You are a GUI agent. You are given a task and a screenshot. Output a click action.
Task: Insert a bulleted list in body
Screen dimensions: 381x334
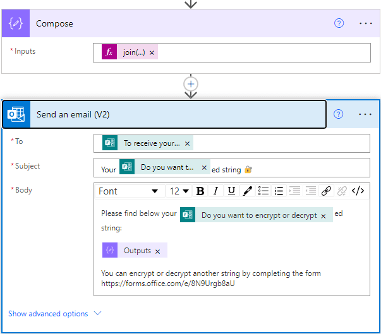pos(263,191)
